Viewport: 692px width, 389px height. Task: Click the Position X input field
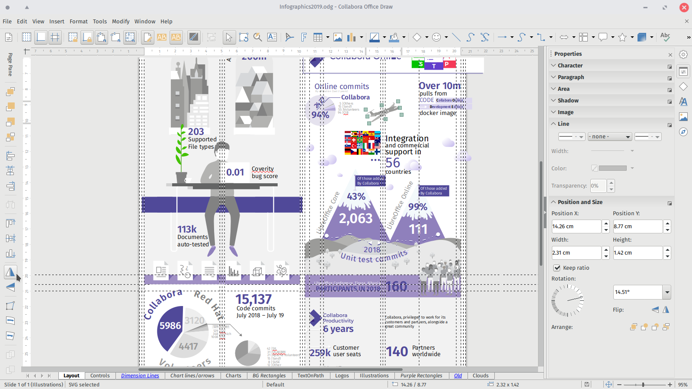tap(576, 226)
